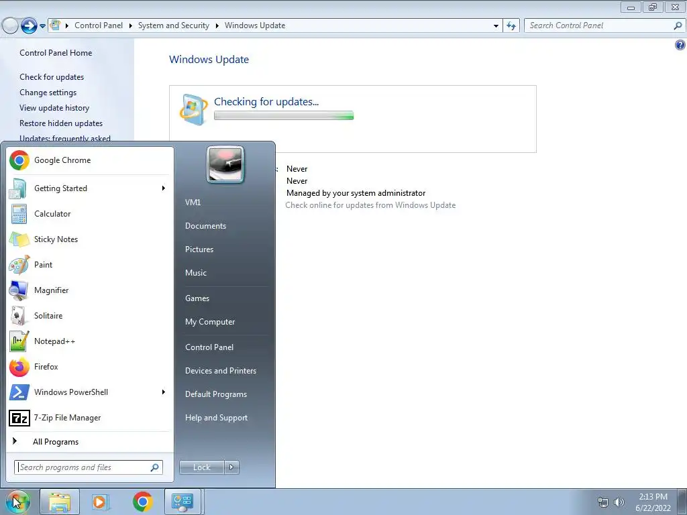Click the refresh button beside address bar
Viewport: 687px width, 515px height.
tap(511, 25)
